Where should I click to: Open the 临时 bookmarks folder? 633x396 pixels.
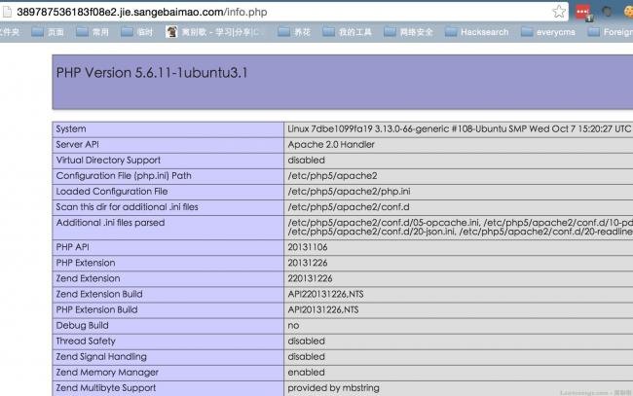coord(137,32)
